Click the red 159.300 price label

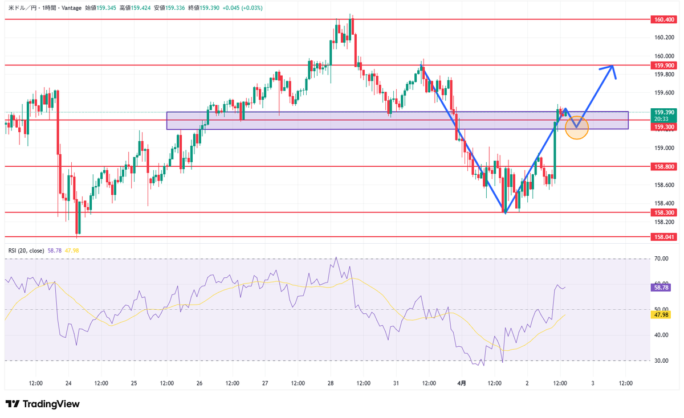click(663, 126)
